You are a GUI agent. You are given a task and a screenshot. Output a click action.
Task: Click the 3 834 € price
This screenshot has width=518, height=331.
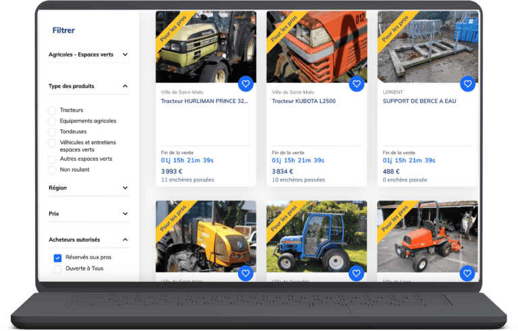click(x=283, y=172)
